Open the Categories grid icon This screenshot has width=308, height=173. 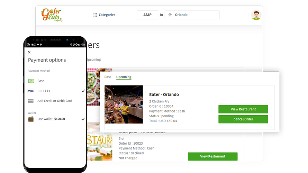(x=95, y=15)
